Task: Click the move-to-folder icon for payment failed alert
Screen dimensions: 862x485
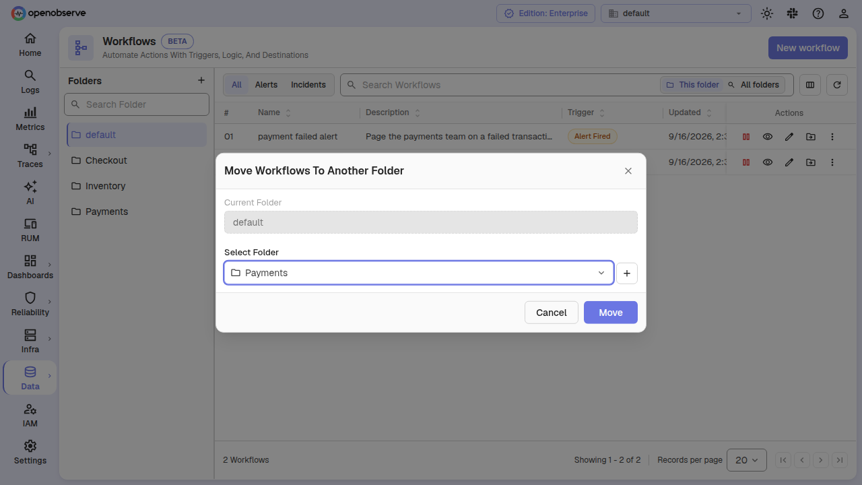Action: 811,137
